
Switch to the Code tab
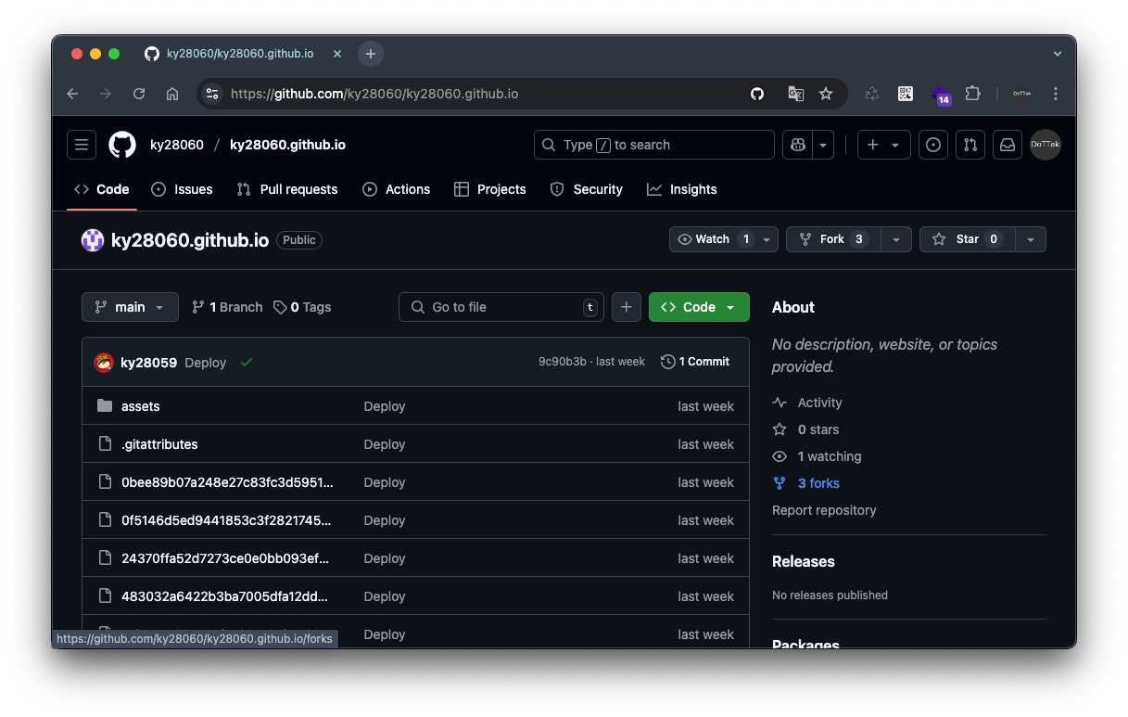coord(102,189)
